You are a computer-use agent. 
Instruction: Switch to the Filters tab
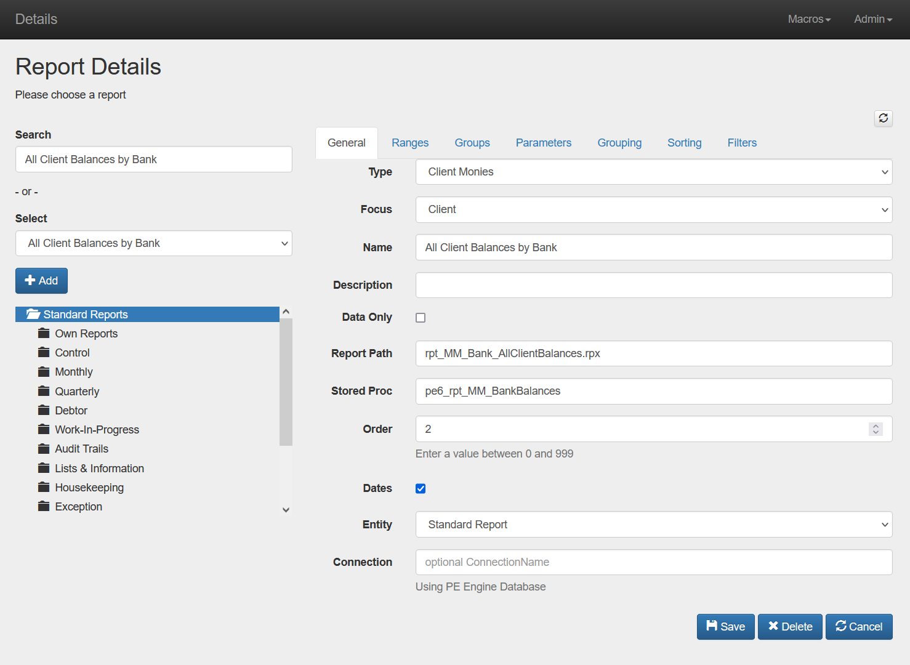[x=742, y=143]
